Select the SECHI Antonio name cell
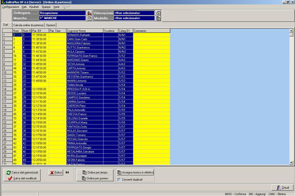The height and width of the screenshot is (196, 295). [85, 64]
